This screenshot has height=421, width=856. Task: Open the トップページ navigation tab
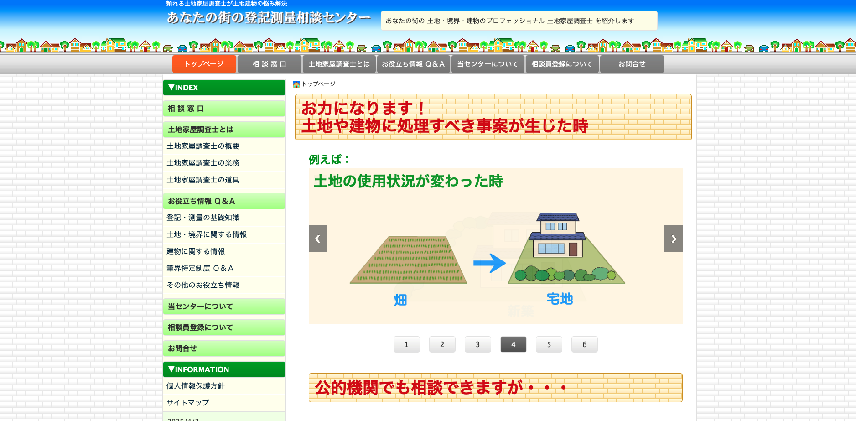pos(204,64)
